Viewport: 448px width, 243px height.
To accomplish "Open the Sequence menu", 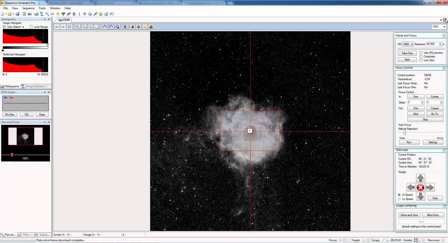I will [x=28, y=8].
